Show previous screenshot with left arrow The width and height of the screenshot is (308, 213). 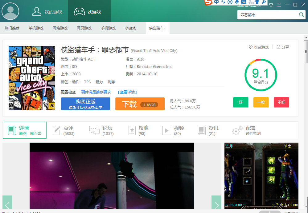click(7, 204)
